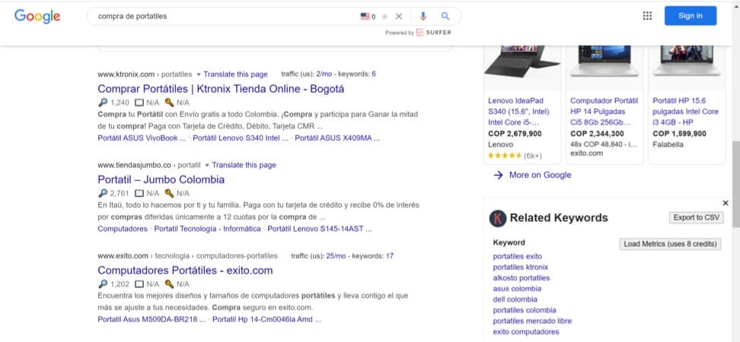Image resolution: width=740 pixels, height=342 pixels.
Task: Select the 'portatiles mercado libre' related keyword
Action: (531, 321)
